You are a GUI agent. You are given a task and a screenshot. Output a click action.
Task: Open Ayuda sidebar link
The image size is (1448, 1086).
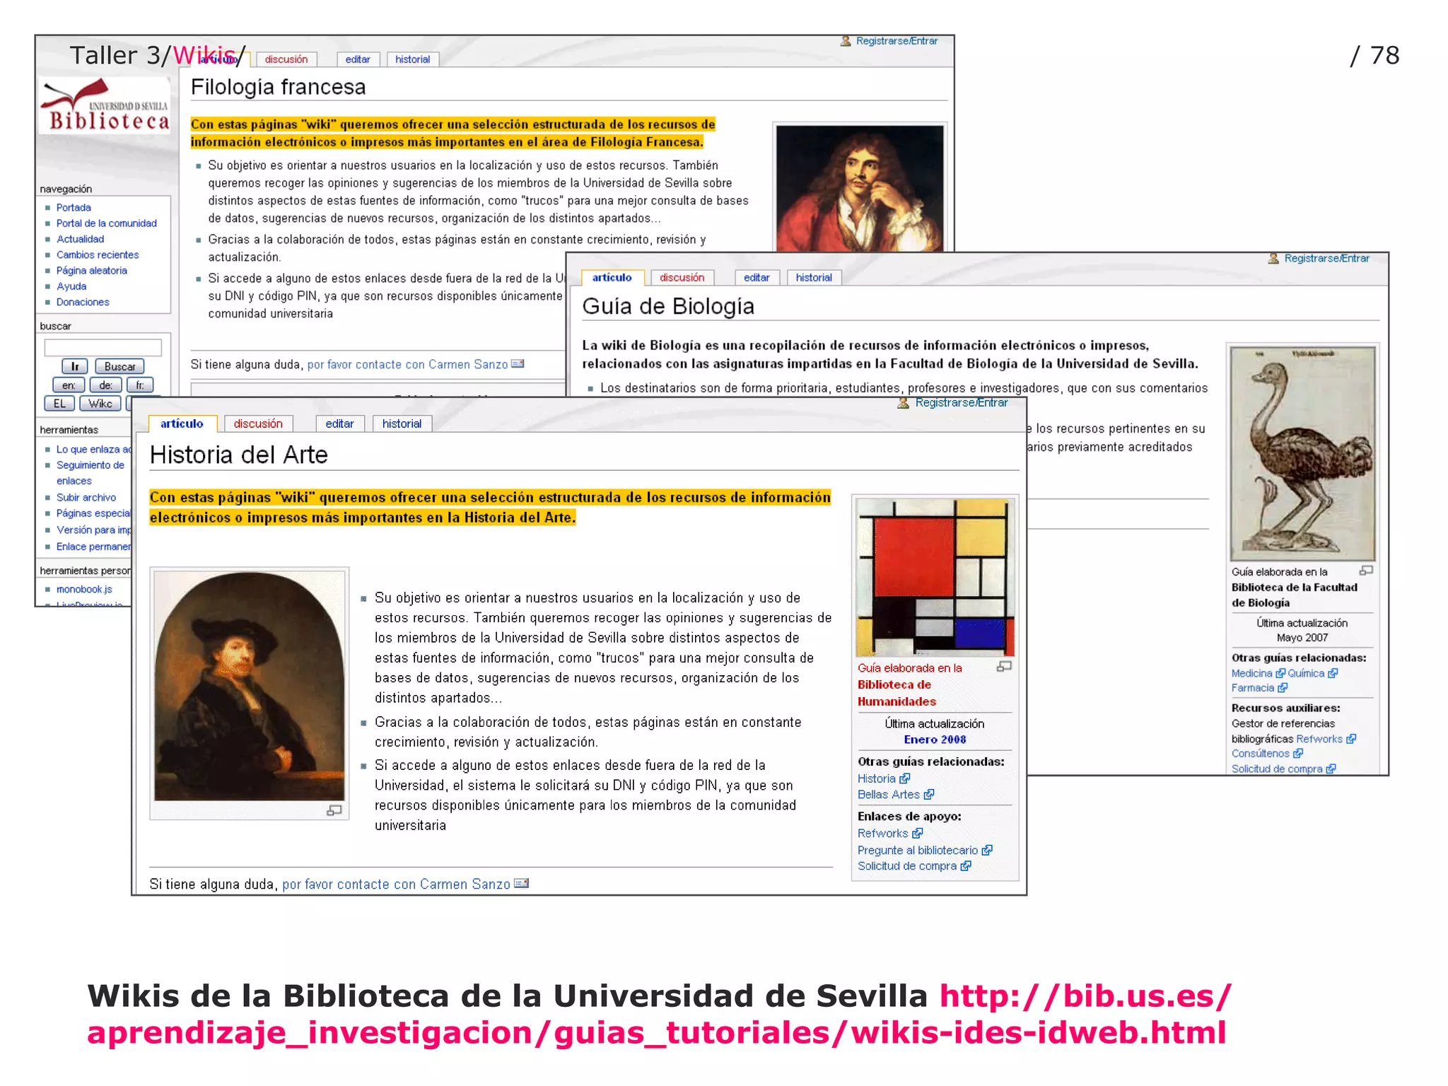[71, 286]
